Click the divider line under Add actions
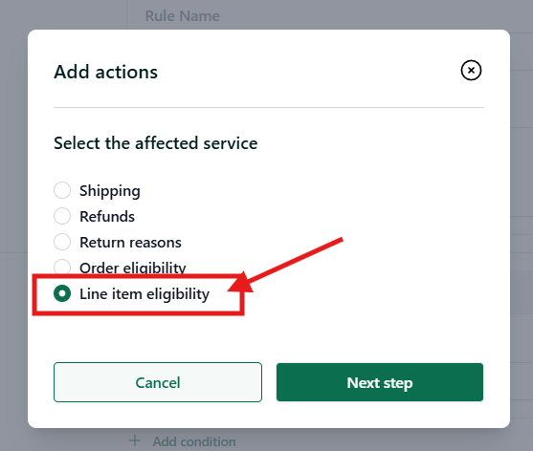 click(x=269, y=108)
